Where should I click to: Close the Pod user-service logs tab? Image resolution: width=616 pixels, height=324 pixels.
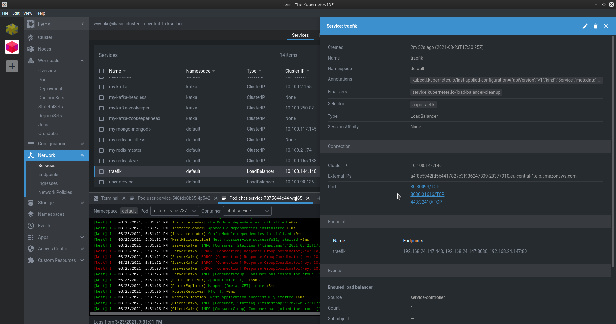pyautogui.click(x=216, y=198)
